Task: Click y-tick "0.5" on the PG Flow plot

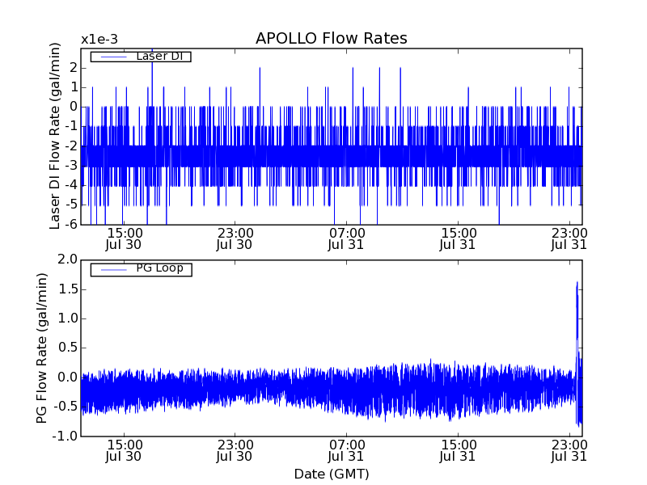Action: pos(68,348)
